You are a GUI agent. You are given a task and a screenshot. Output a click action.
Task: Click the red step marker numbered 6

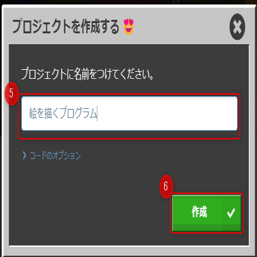166,187
